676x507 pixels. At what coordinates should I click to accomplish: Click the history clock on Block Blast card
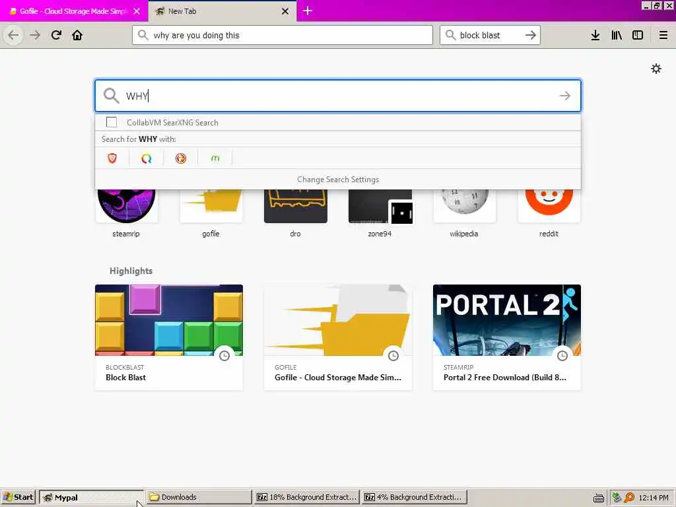point(224,356)
